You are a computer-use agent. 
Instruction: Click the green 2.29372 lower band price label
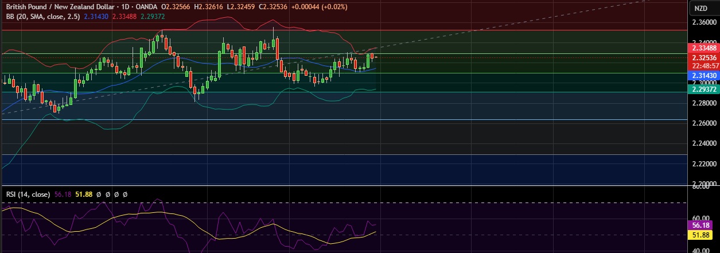click(x=703, y=90)
